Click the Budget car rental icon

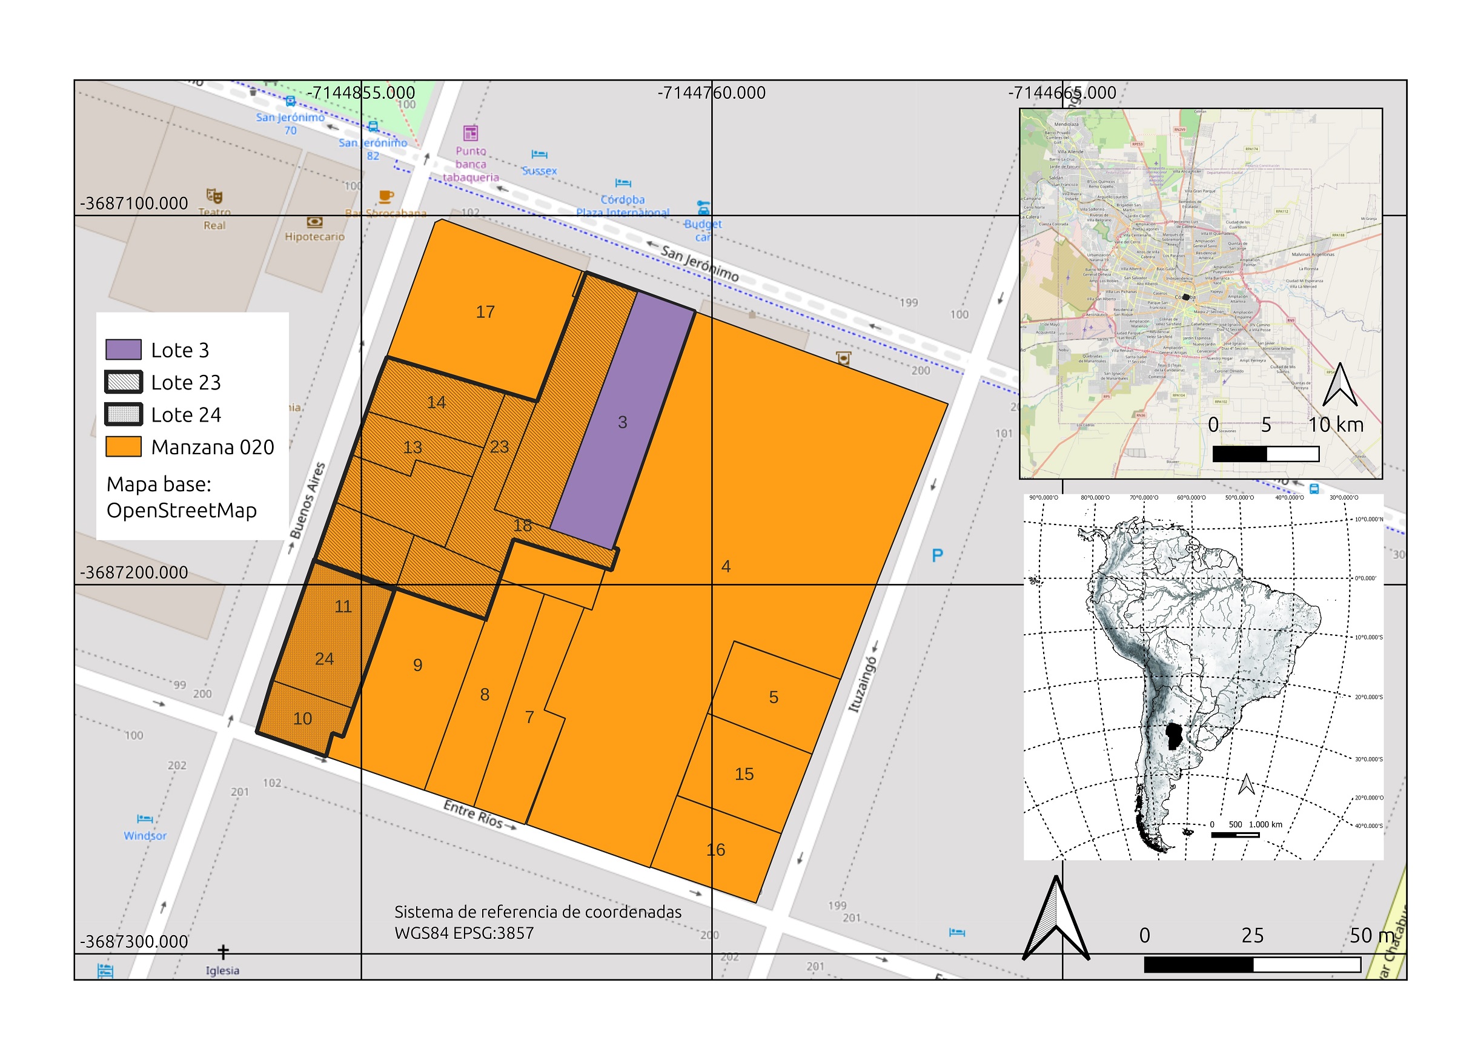[x=703, y=208]
